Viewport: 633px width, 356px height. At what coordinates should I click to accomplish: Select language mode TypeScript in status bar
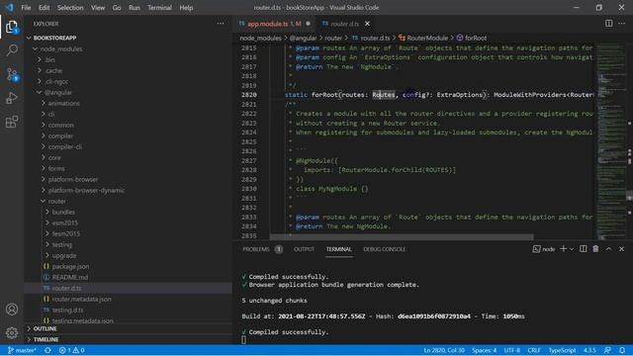[x=562, y=350]
